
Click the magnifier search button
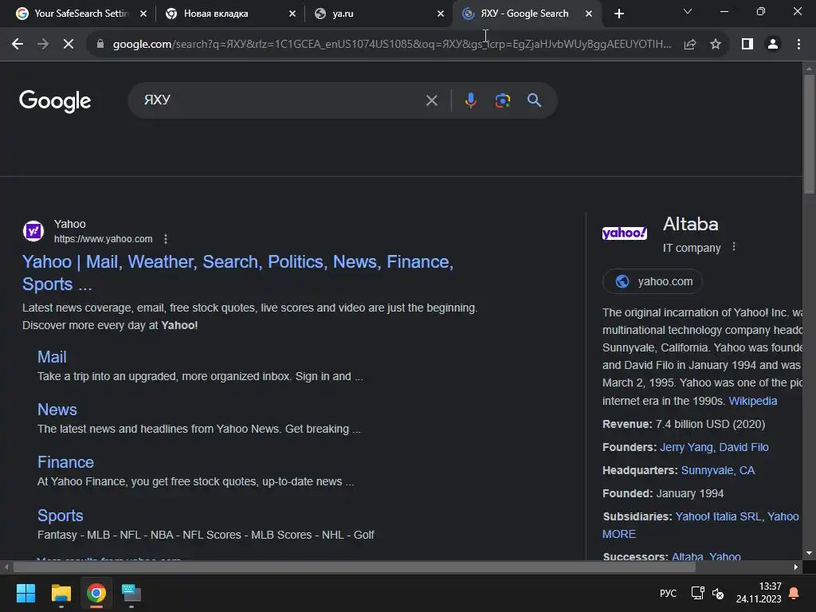click(534, 100)
